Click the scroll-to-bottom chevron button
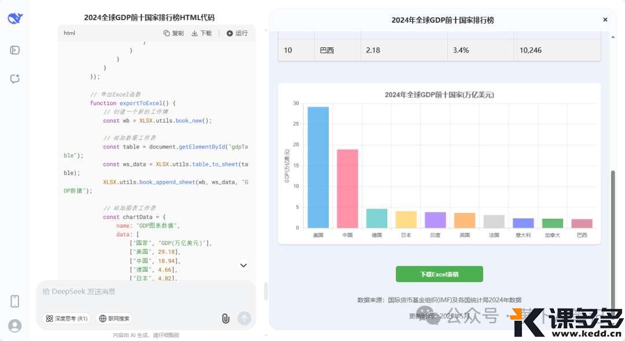The image size is (625, 341). pos(244,265)
